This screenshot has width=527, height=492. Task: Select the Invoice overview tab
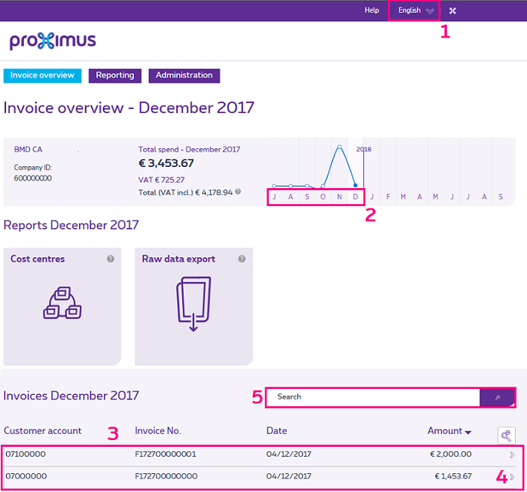click(42, 75)
